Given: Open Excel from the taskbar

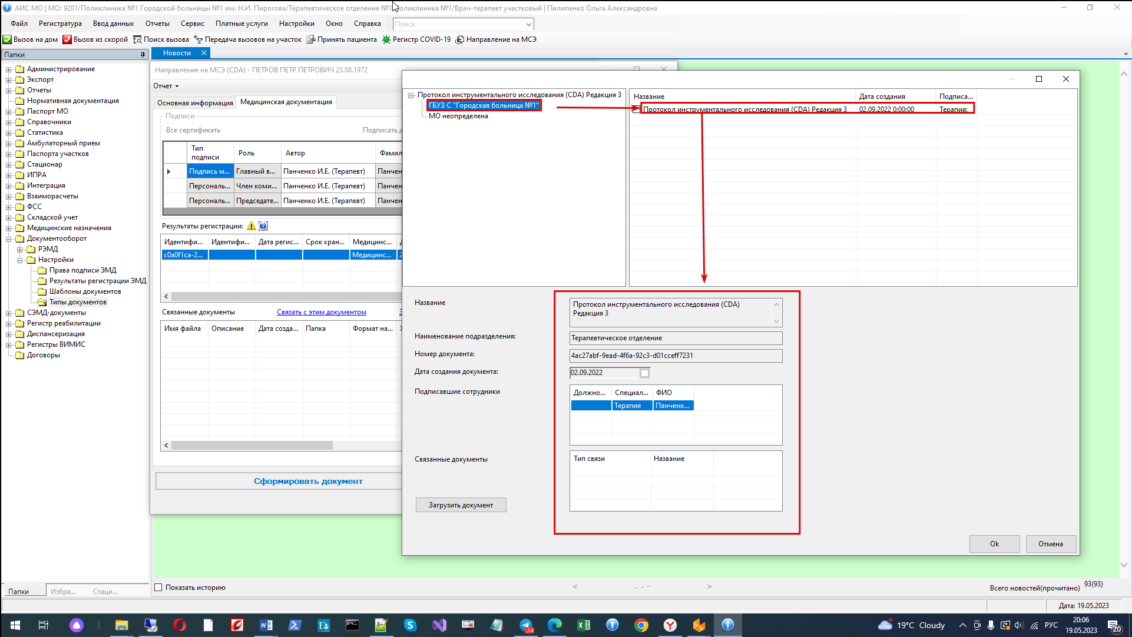Looking at the screenshot, I should click(x=584, y=625).
